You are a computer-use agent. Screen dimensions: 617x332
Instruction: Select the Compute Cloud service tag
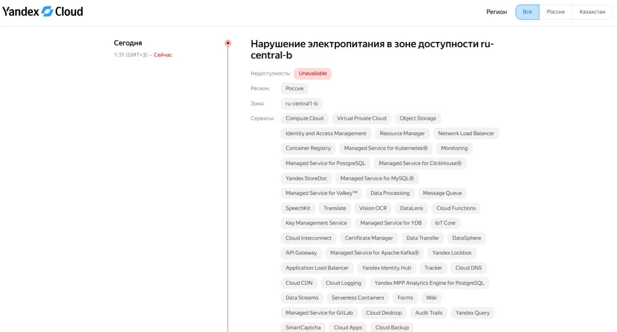click(x=305, y=118)
